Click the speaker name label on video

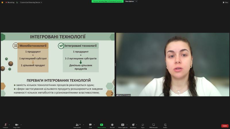tap(124, 95)
